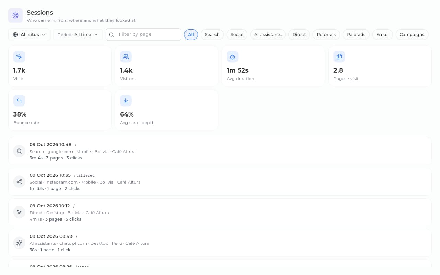Open the 09 Oct 2026 09:49 session
The width and height of the screenshot is (440, 275).
pyautogui.click(x=220, y=243)
